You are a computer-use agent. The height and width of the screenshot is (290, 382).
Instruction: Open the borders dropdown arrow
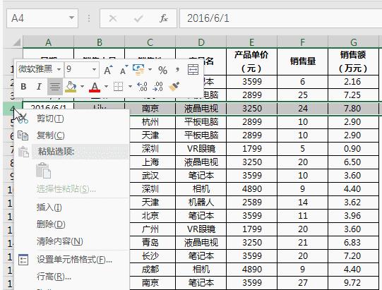click(130, 87)
